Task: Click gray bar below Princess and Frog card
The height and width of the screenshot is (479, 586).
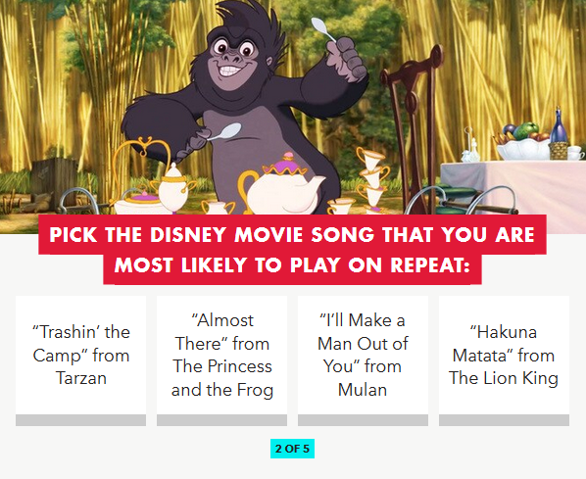Action: pos(222,420)
